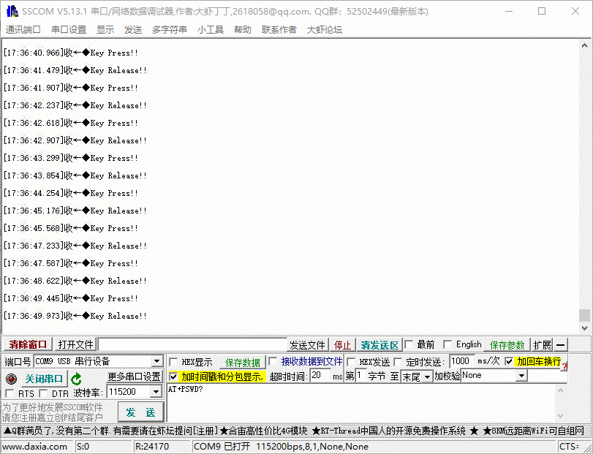Screen dimensions: 593x454
Task: Open the 波特率 115200 baud rate dropdown
Action: point(154,393)
